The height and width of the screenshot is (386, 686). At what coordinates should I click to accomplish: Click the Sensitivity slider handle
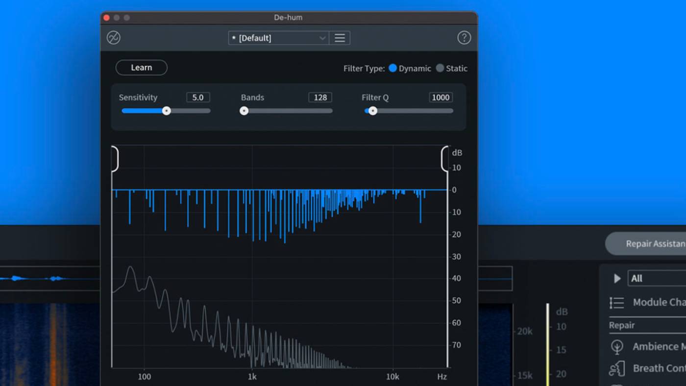(167, 111)
